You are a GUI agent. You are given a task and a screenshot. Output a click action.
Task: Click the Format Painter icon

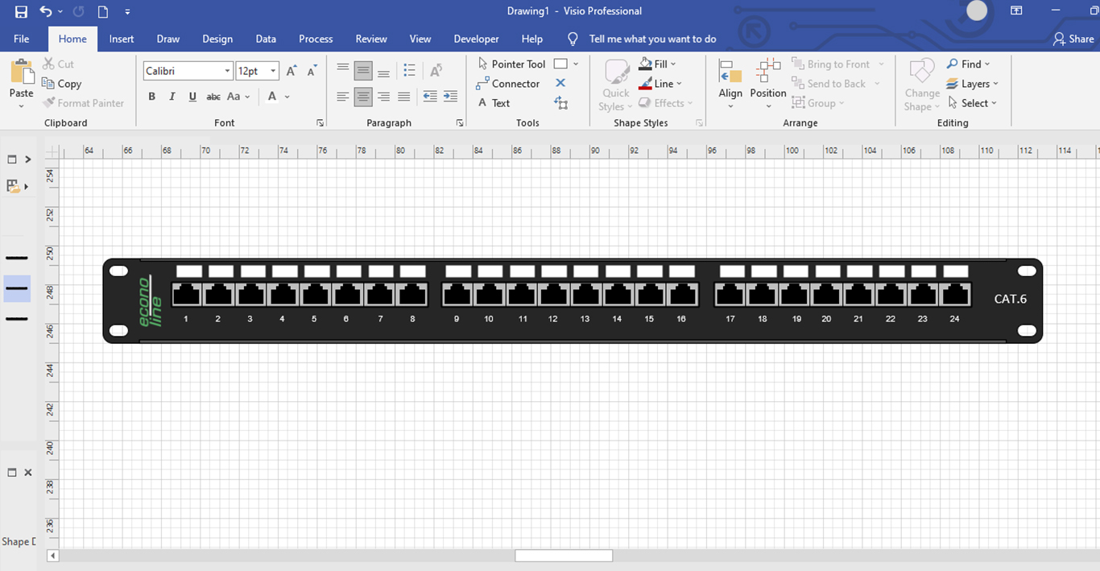[50, 103]
